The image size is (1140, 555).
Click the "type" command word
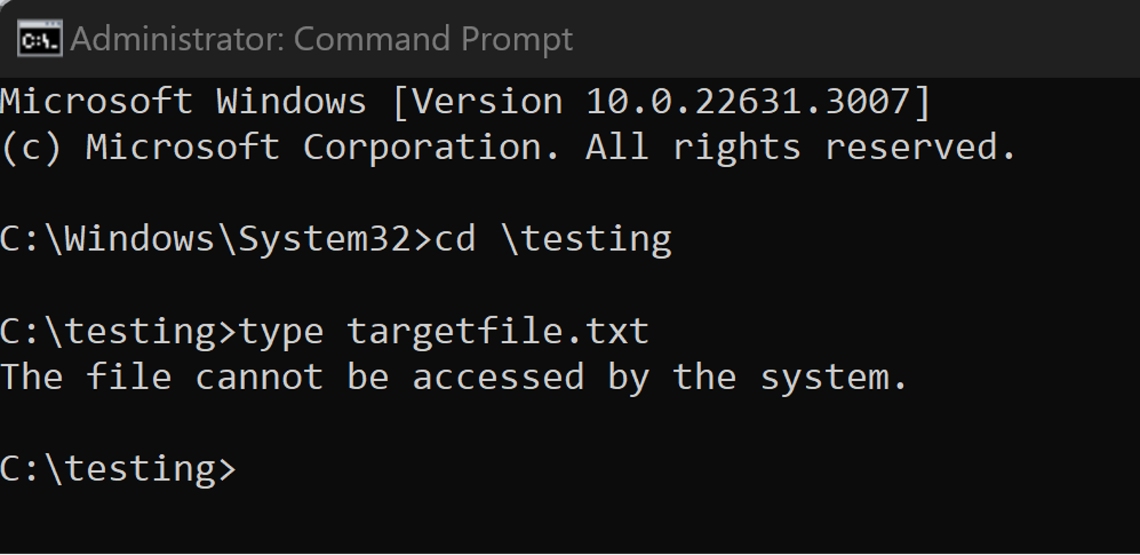point(281,331)
